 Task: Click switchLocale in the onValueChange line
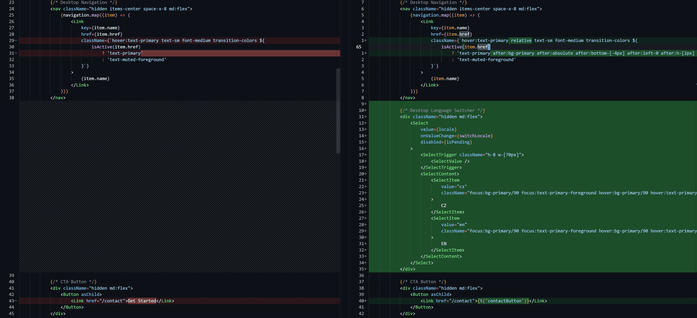point(475,136)
